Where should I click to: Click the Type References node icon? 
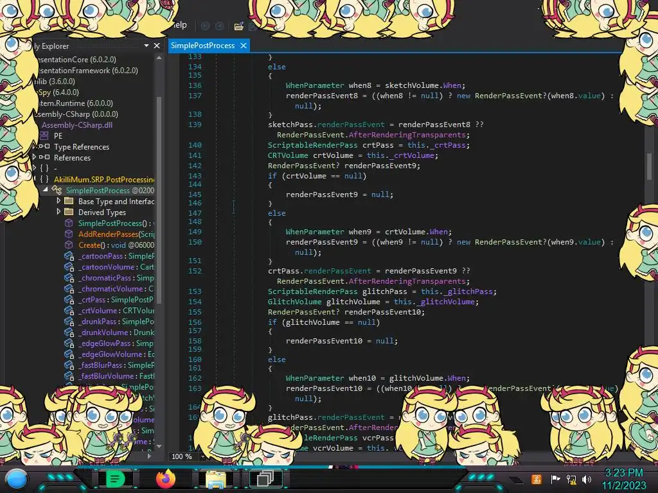tap(44, 147)
